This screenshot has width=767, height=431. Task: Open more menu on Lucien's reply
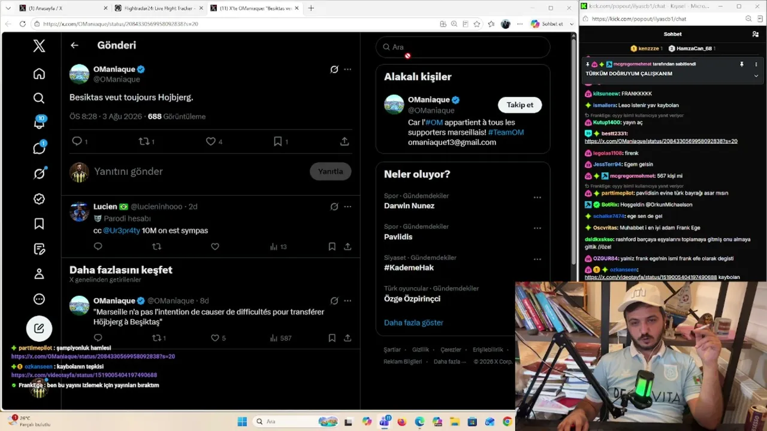point(348,207)
